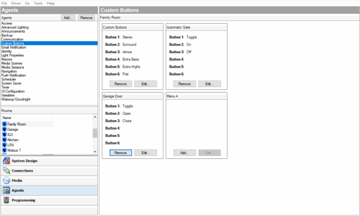Select the Light Properties agent
Image resolution: width=360 pixels, height=216 pixels.
coord(12,55)
